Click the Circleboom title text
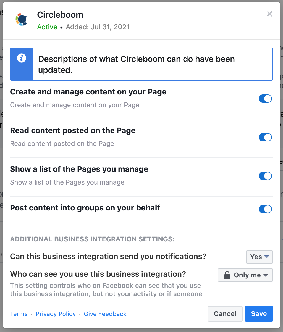Viewport: 283px width, 332px height. click(60, 15)
